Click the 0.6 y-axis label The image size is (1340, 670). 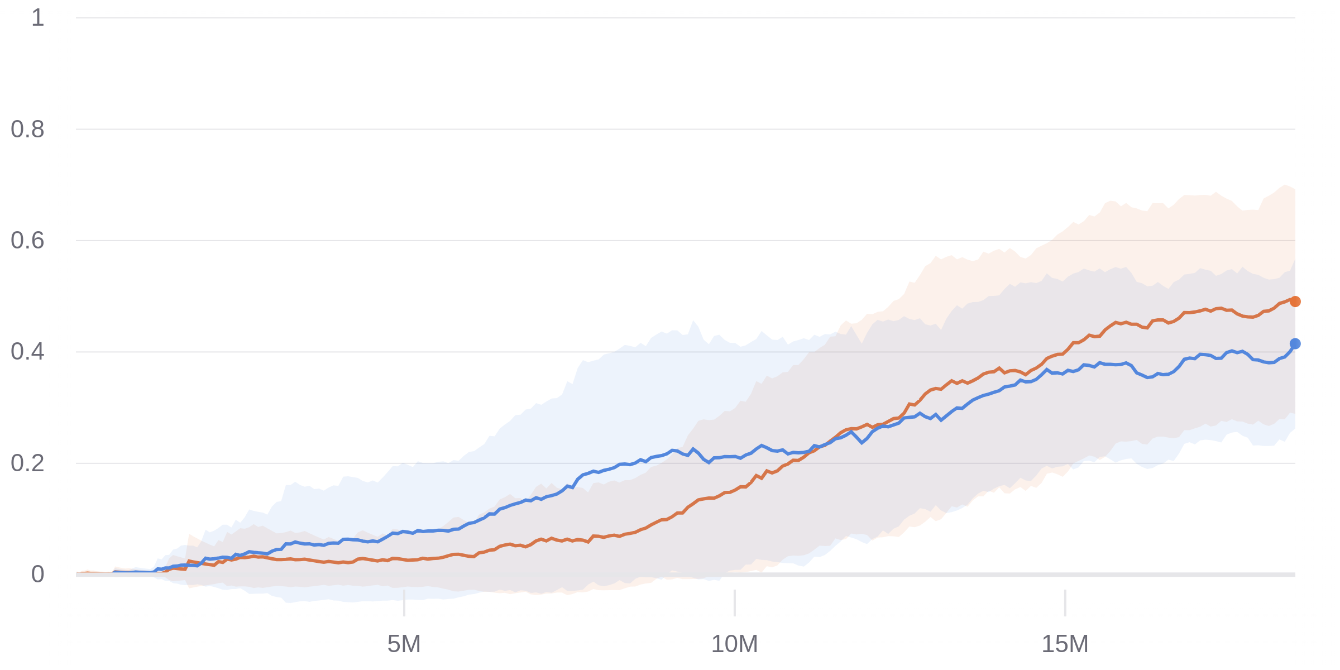click(27, 241)
